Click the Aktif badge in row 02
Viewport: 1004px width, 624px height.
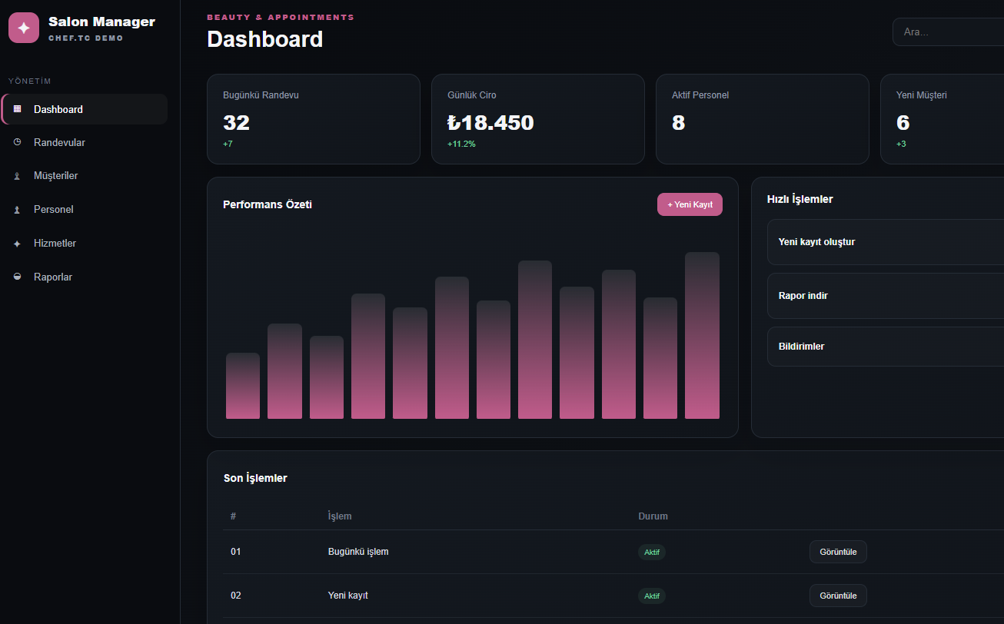[x=652, y=596]
